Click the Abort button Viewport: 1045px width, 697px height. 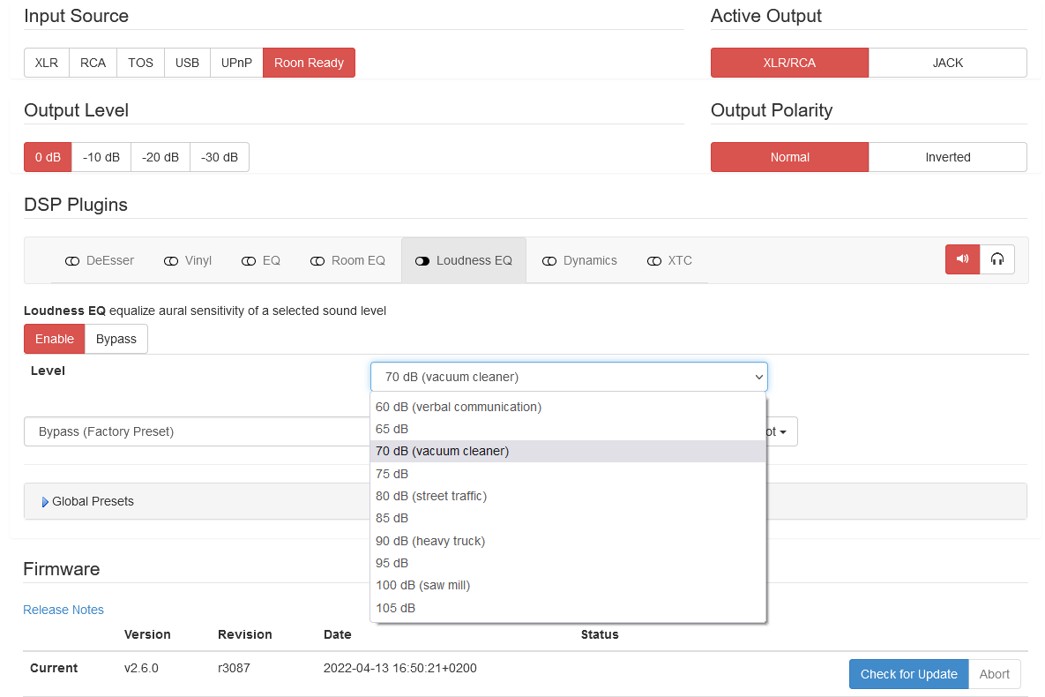click(995, 674)
